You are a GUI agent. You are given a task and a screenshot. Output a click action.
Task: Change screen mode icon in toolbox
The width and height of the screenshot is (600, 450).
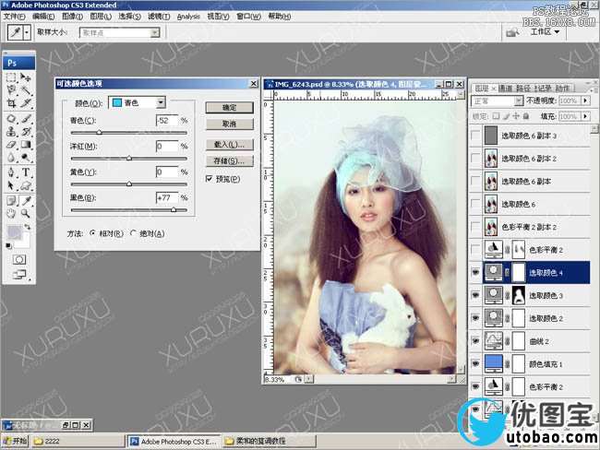tap(19, 274)
